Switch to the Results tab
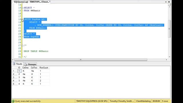Viewport: 183px width, 103px height. [x=18, y=64]
